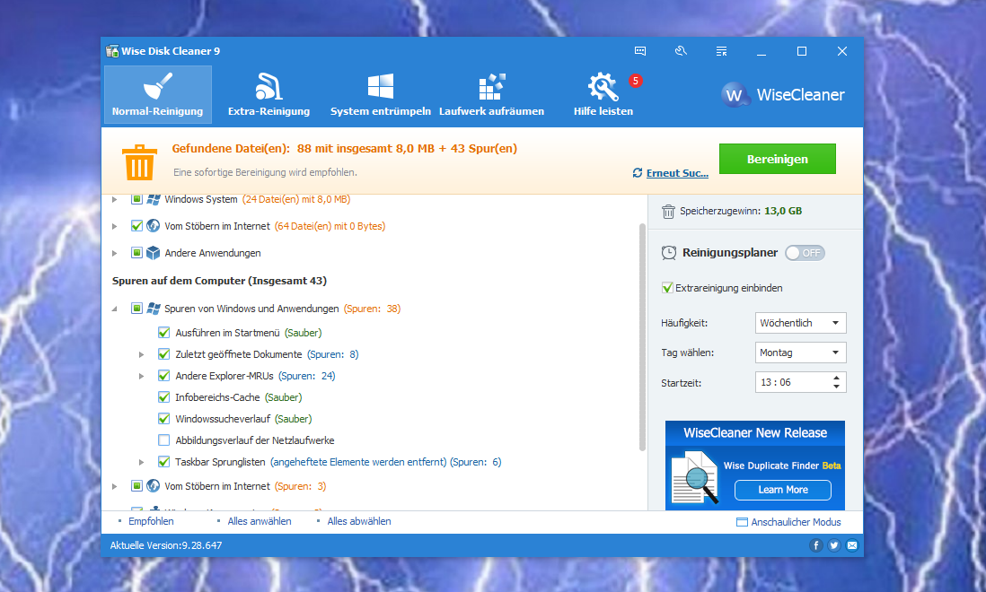The width and height of the screenshot is (986, 592).
Task: Uncheck Zuletzt geöffnete Dokumente
Action: (x=164, y=354)
